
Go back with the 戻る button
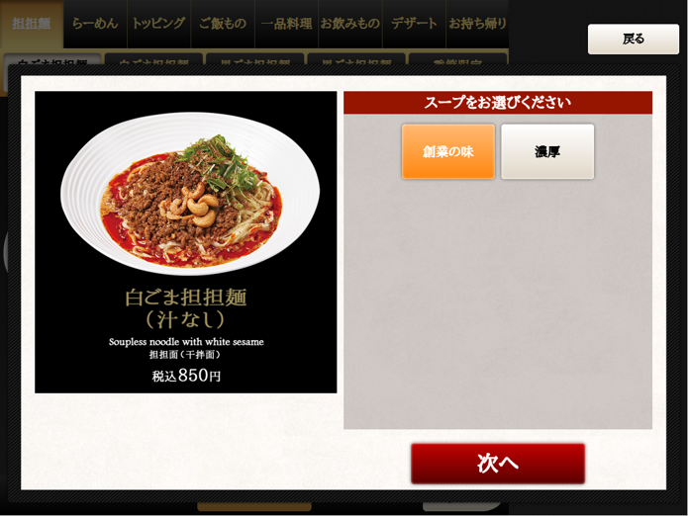(634, 39)
